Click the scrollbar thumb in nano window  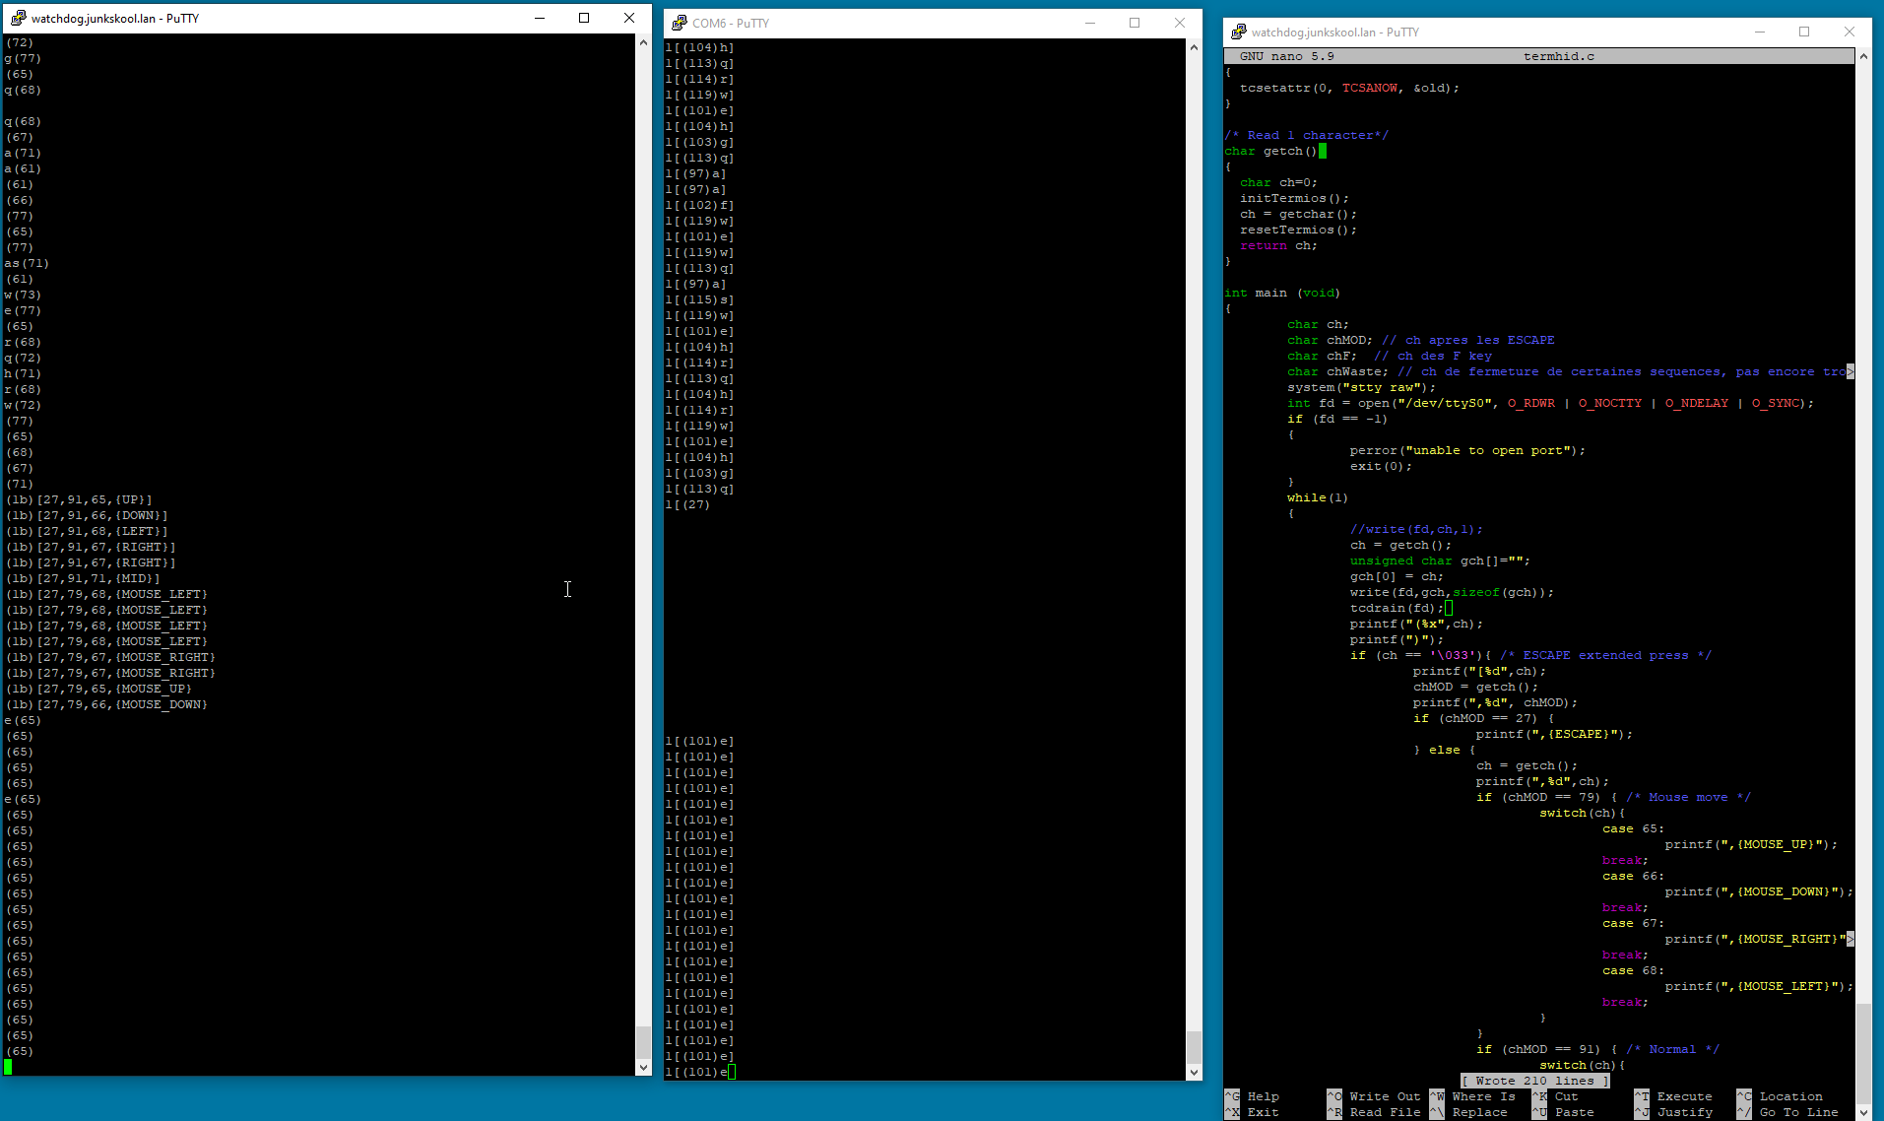point(1863,1053)
